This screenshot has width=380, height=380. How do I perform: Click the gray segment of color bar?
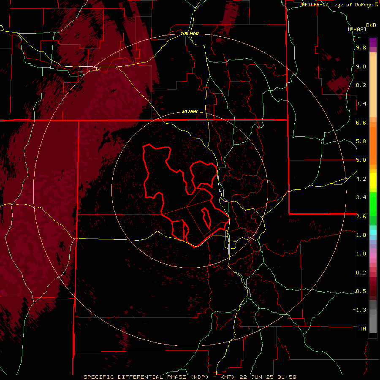[373, 317]
